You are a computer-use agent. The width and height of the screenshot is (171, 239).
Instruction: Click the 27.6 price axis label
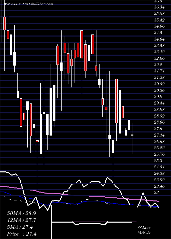158,129
